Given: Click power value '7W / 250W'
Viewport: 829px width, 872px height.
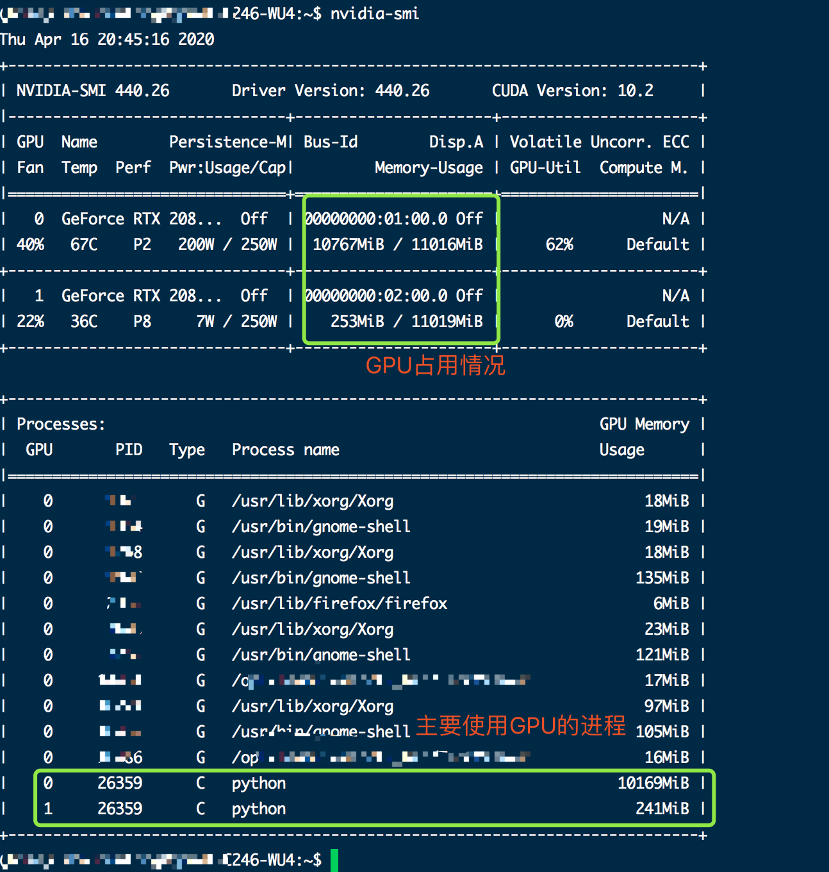Looking at the screenshot, I should tap(236, 321).
